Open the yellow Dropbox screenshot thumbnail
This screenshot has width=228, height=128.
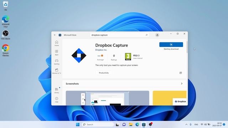coord(170,98)
